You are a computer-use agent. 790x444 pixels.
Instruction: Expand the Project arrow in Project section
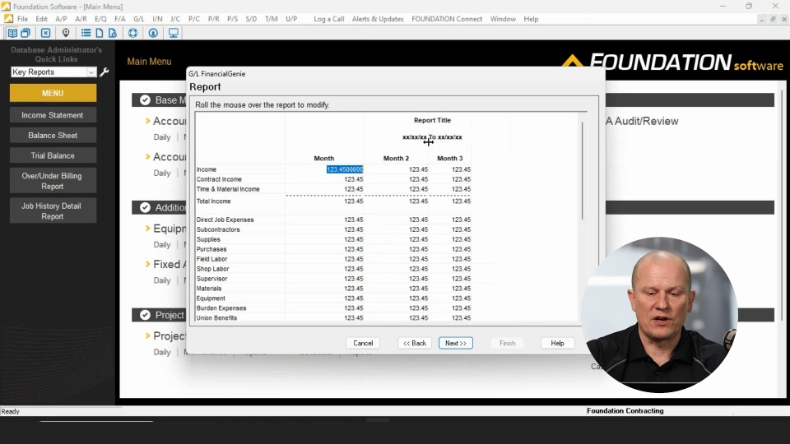(147, 335)
